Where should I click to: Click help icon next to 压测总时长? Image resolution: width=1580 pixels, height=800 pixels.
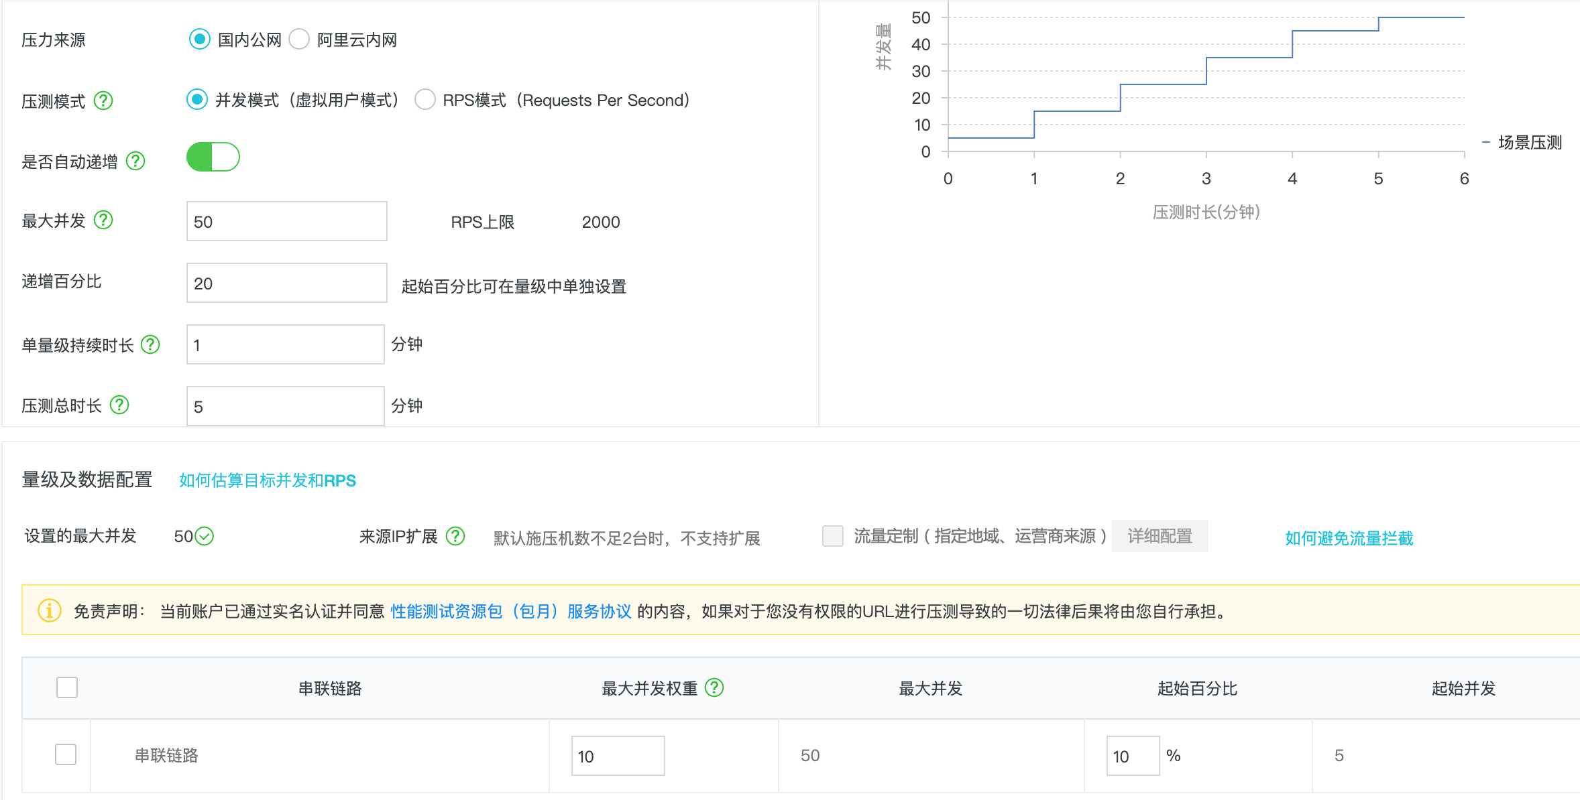tap(119, 405)
